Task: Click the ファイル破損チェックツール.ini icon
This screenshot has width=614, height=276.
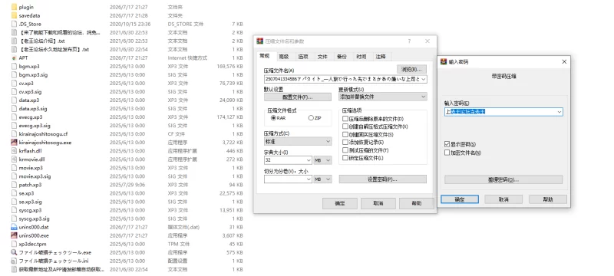Action: point(14,261)
